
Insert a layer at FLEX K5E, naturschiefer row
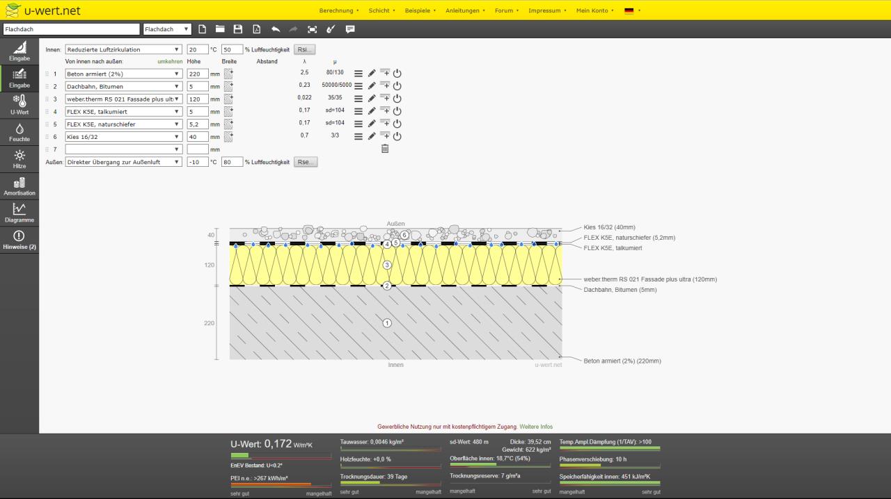(x=385, y=123)
